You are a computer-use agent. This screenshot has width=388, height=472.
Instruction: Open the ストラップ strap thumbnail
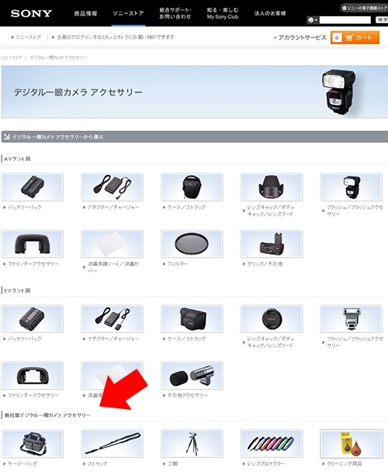[112, 444]
